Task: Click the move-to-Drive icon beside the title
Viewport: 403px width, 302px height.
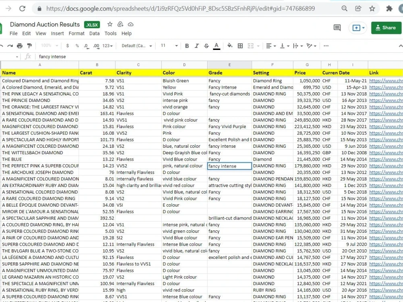Action: [120, 24]
